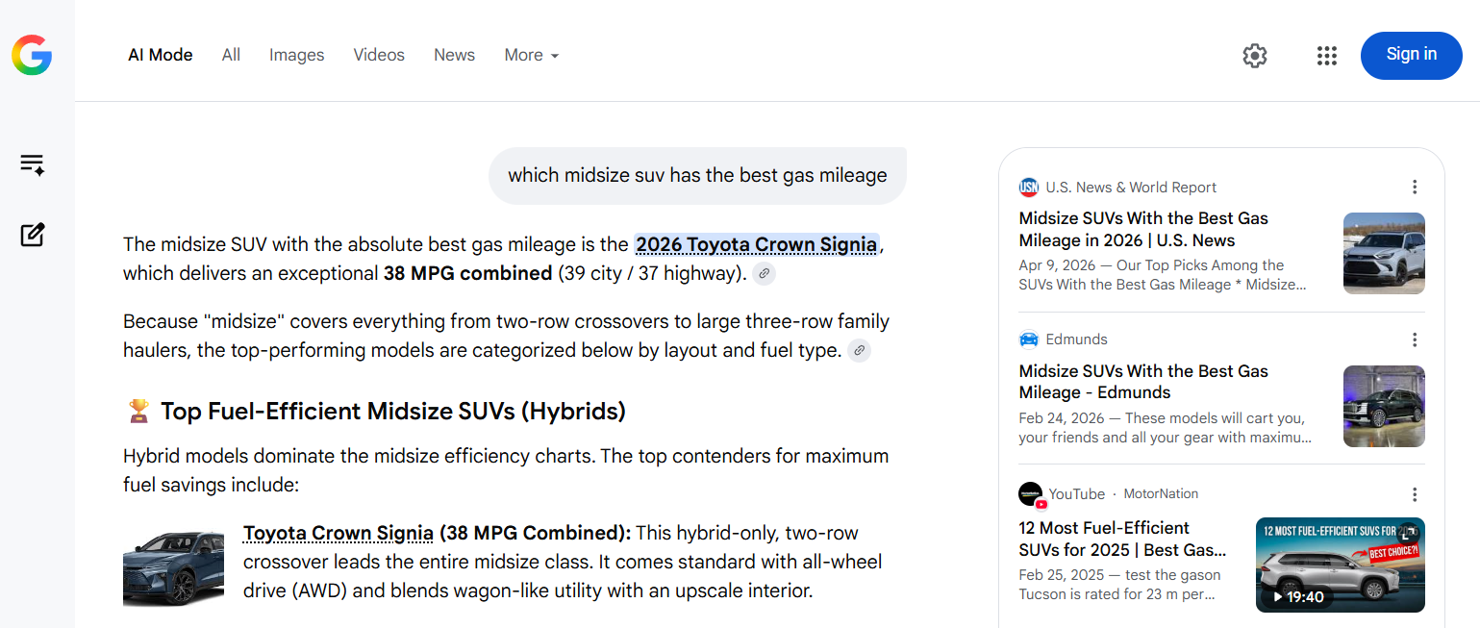
Task: Open Google apps grid
Action: pos(1327,56)
